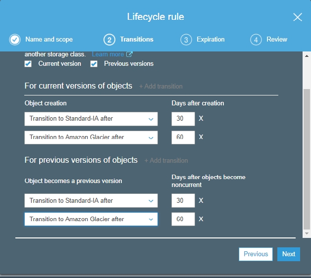Click the Name and scope checkmark icon
This screenshot has height=278, width=311.
(15, 40)
